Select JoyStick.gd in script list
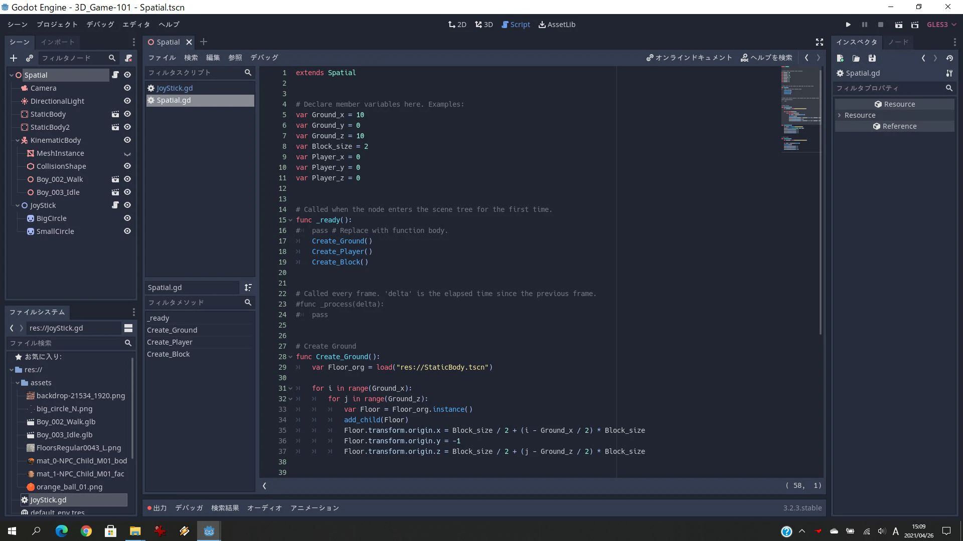The height and width of the screenshot is (541, 963). [x=200, y=88]
